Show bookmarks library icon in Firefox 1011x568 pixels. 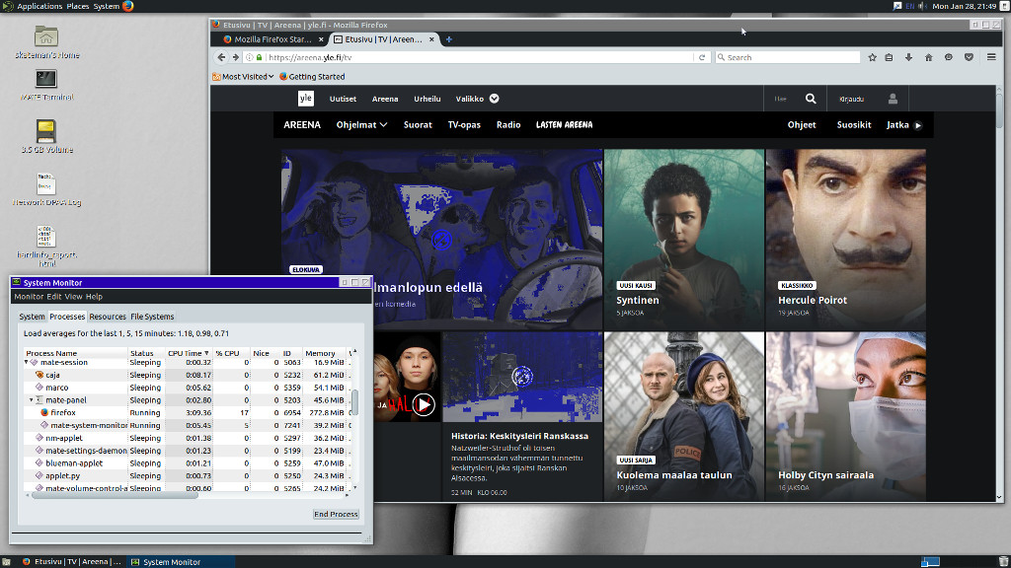click(890, 57)
